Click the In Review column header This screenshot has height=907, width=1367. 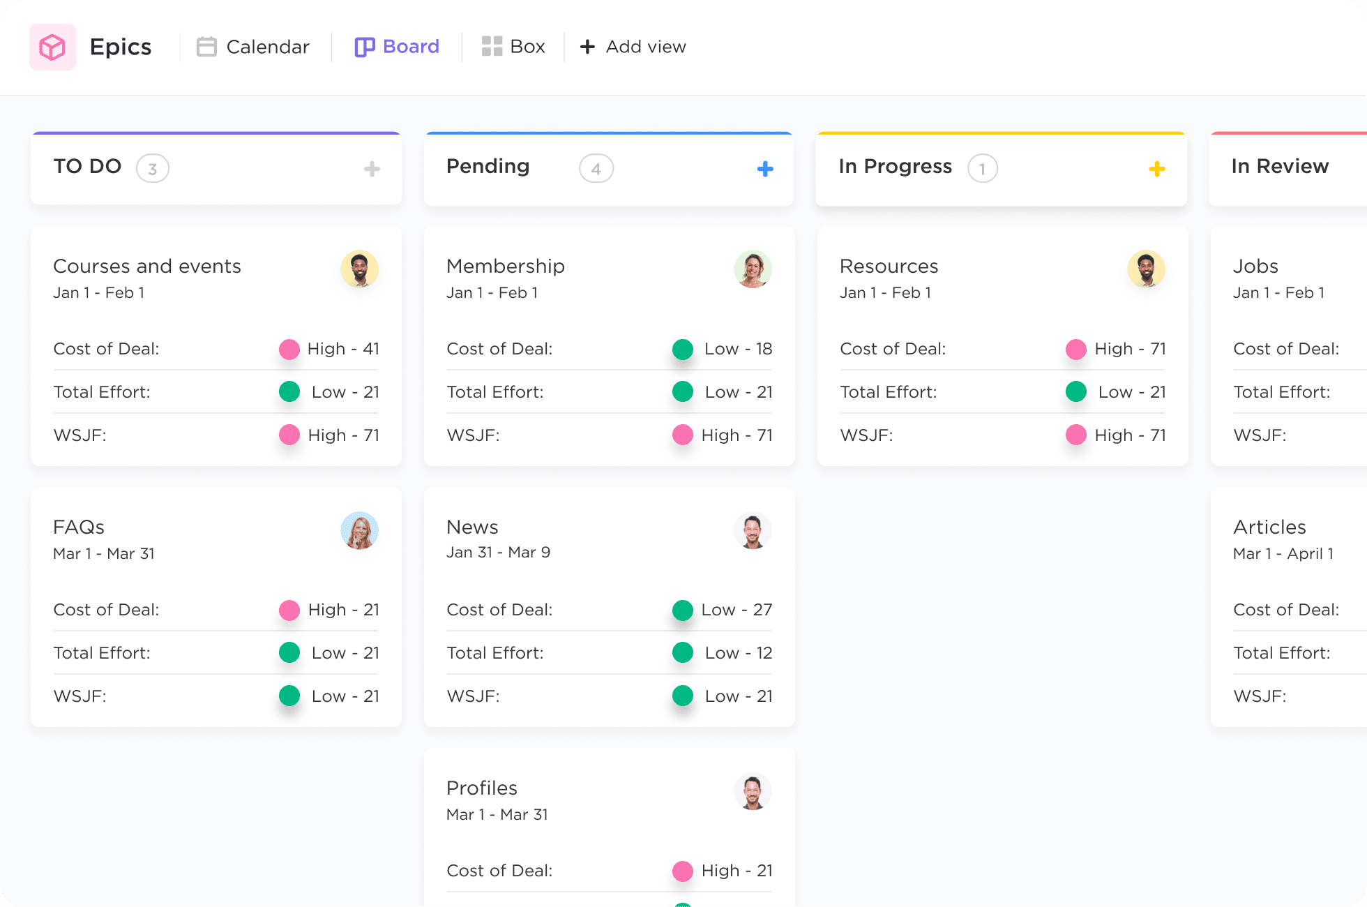click(1280, 167)
